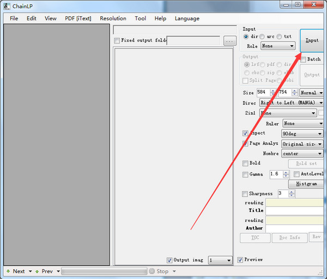The image size is (327, 279).
Task: Enable the Fixed output folder checkbox
Action: click(117, 40)
